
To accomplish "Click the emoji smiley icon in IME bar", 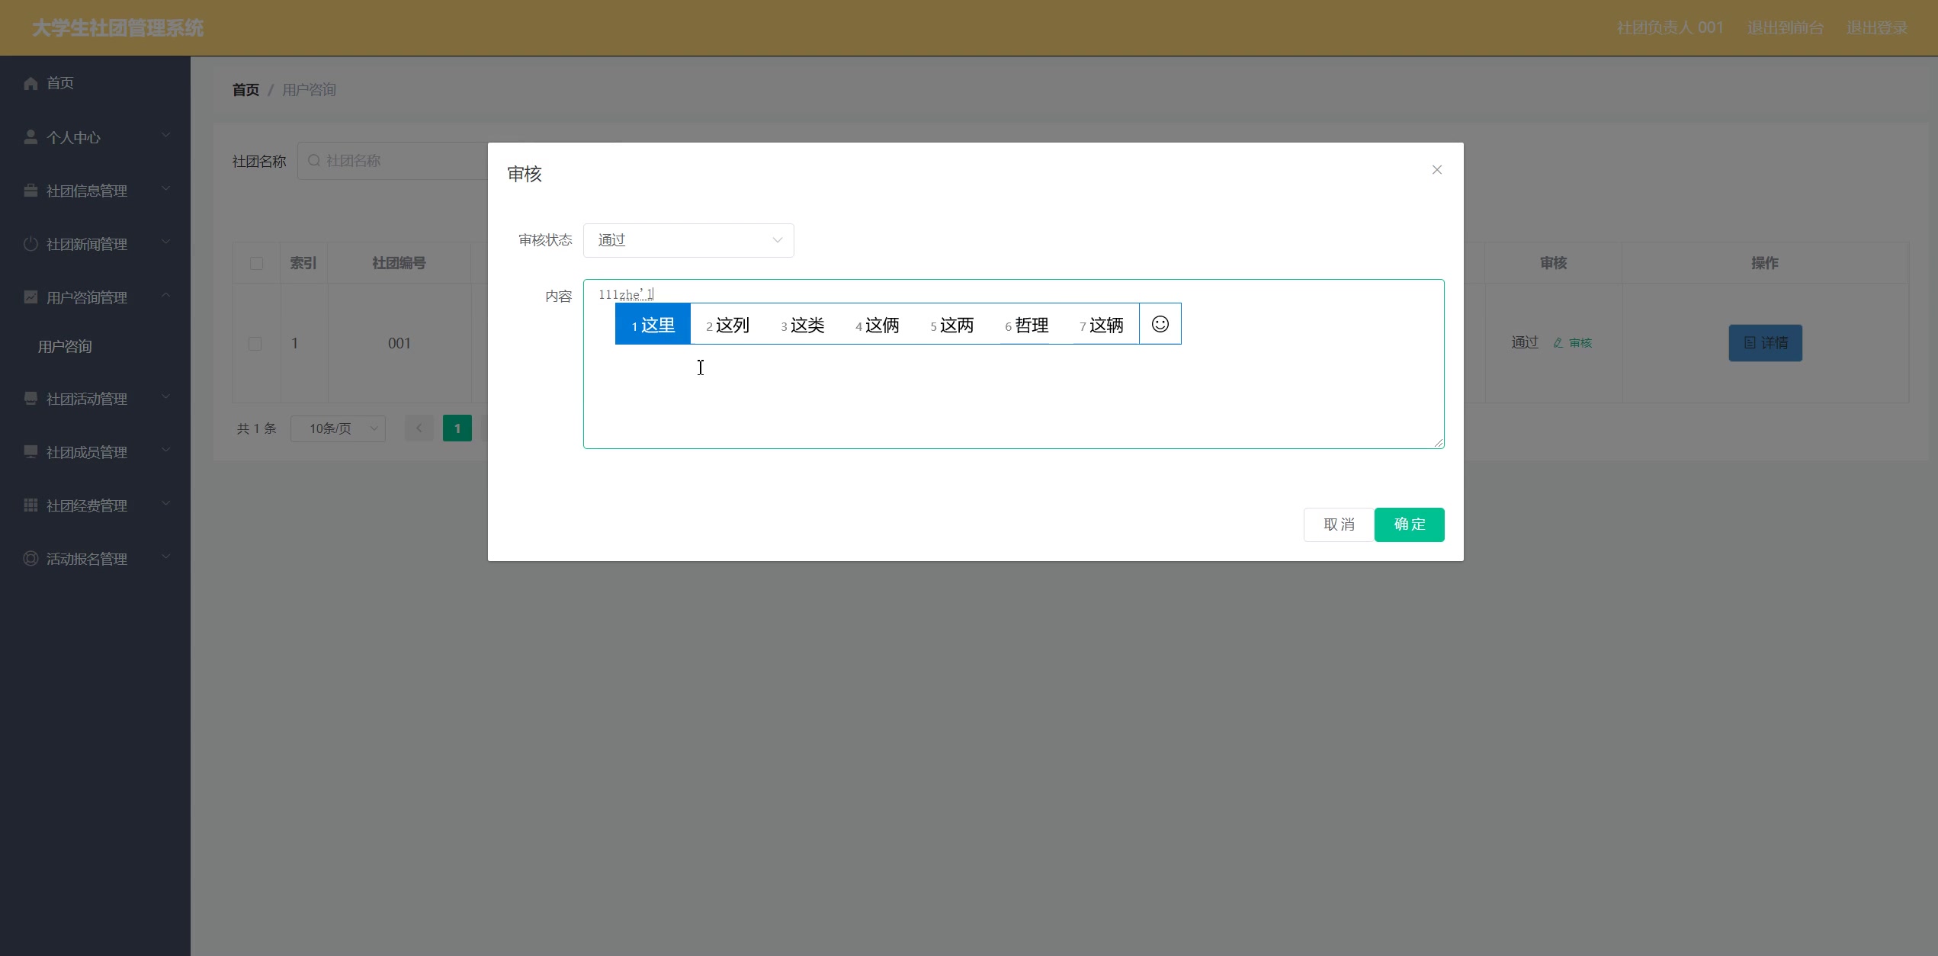I will click(1160, 324).
